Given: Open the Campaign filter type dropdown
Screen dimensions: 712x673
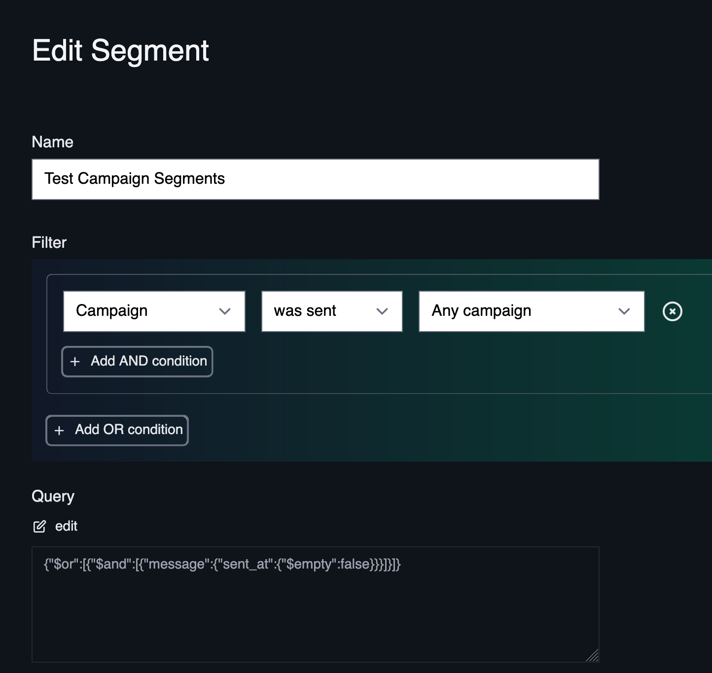Looking at the screenshot, I should (x=154, y=311).
